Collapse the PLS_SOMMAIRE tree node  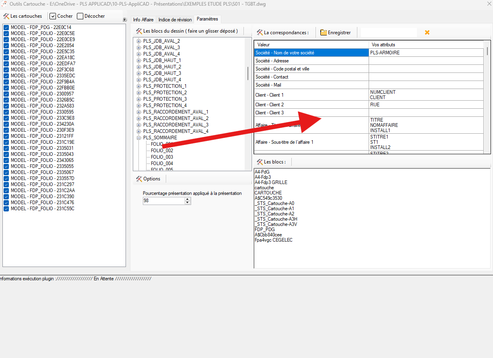[x=139, y=138]
